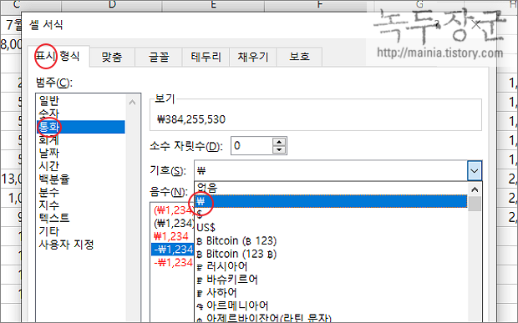Select 분수 category
Image resolution: width=518 pixels, height=323 pixels.
coord(81,192)
